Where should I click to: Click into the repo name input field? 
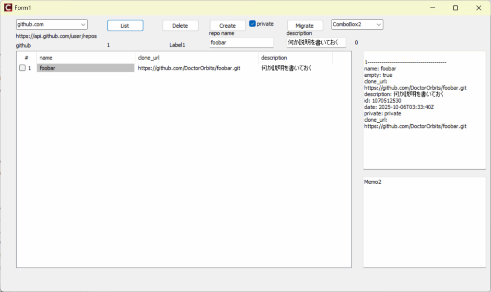241,43
